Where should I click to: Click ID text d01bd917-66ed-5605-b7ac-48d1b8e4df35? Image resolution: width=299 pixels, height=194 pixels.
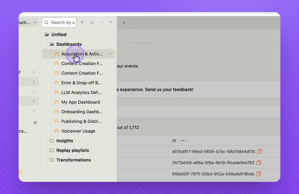click(213, 151)
